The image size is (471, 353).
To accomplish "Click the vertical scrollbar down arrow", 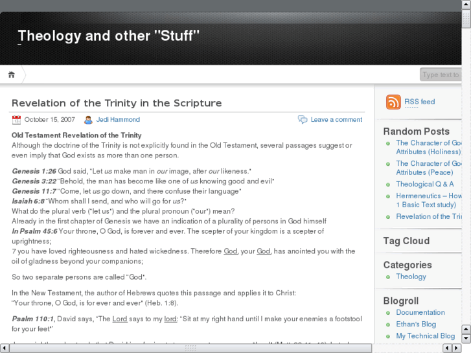I will click(x=466, y=337).
